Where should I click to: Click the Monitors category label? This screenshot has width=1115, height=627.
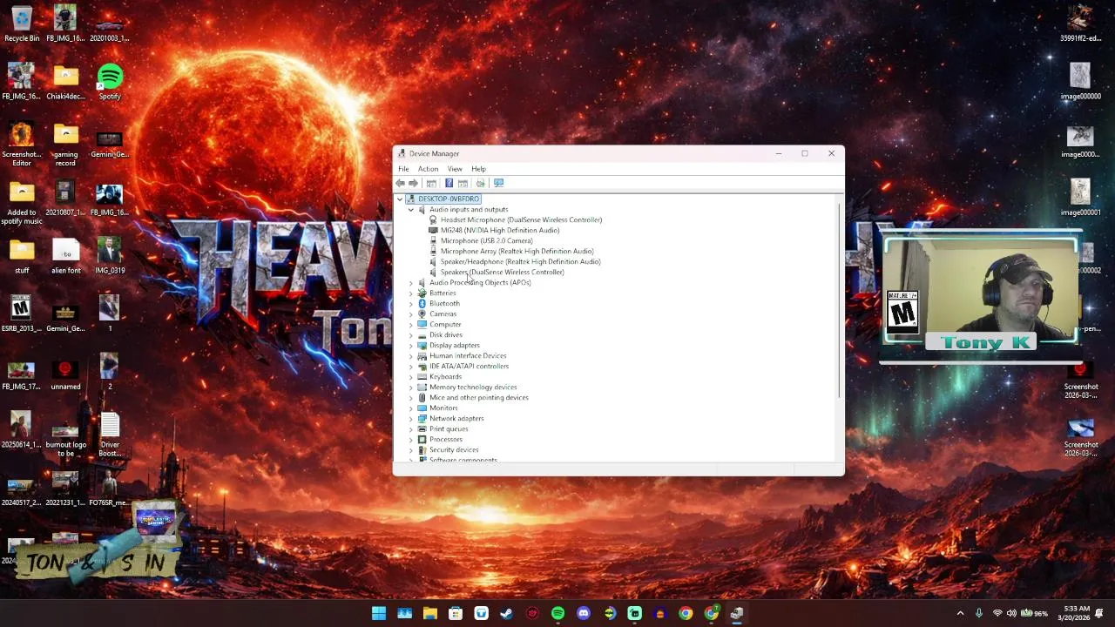pos(443,408)
